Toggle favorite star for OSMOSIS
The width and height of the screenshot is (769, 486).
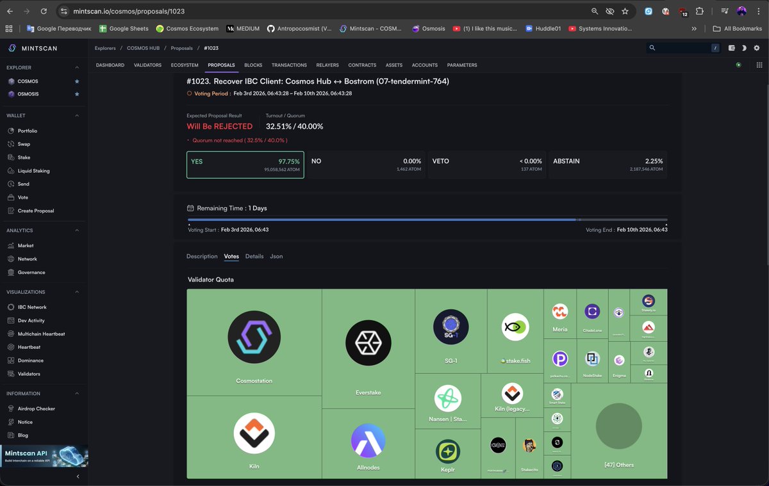77,94
